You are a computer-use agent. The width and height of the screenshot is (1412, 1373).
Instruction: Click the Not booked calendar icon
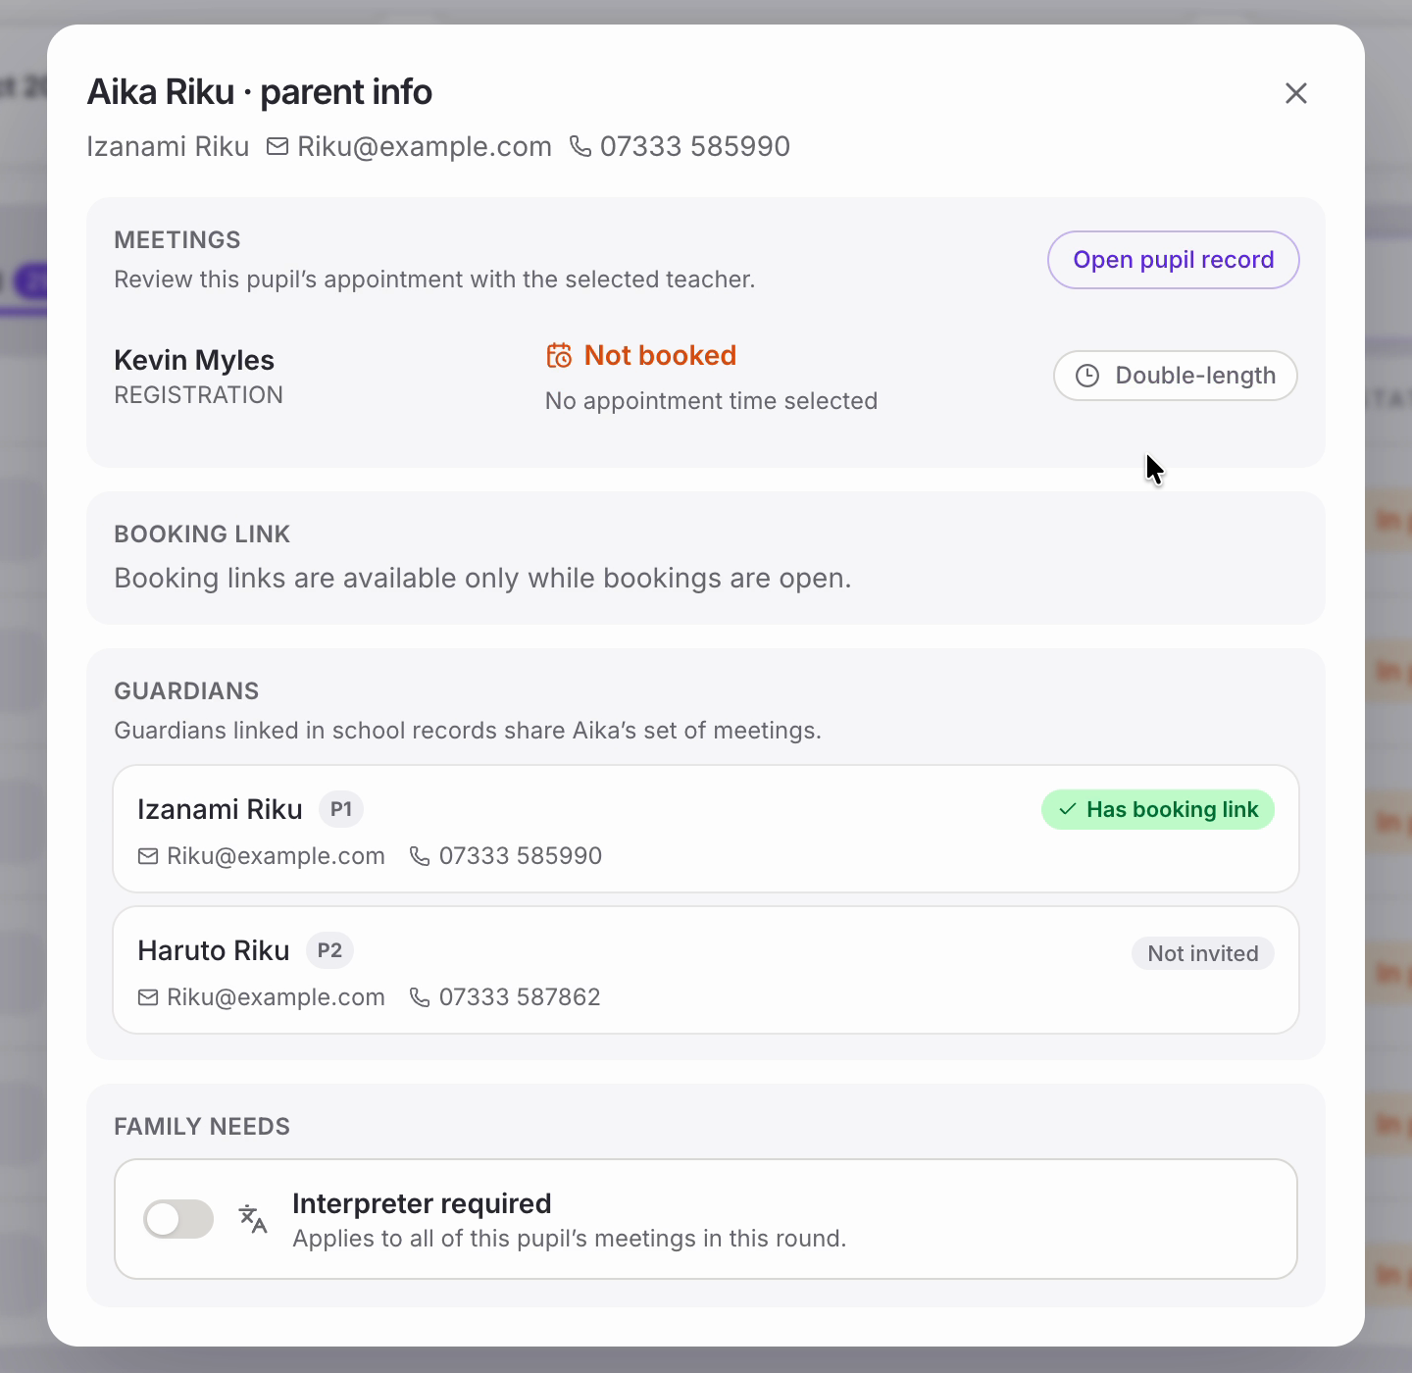(559, 355)
